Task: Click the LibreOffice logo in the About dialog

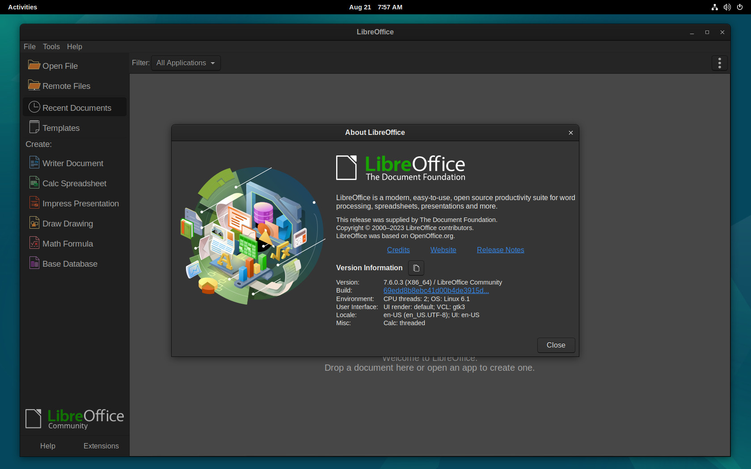Action: click(401, 168)
